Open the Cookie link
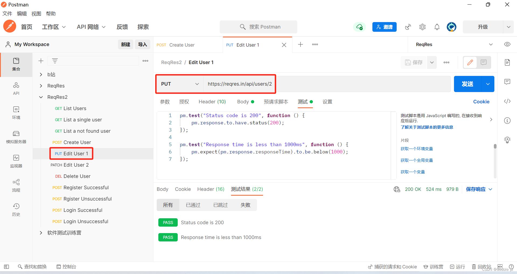The height and width of the screenshot is (274, 517). tap(481, 102)
